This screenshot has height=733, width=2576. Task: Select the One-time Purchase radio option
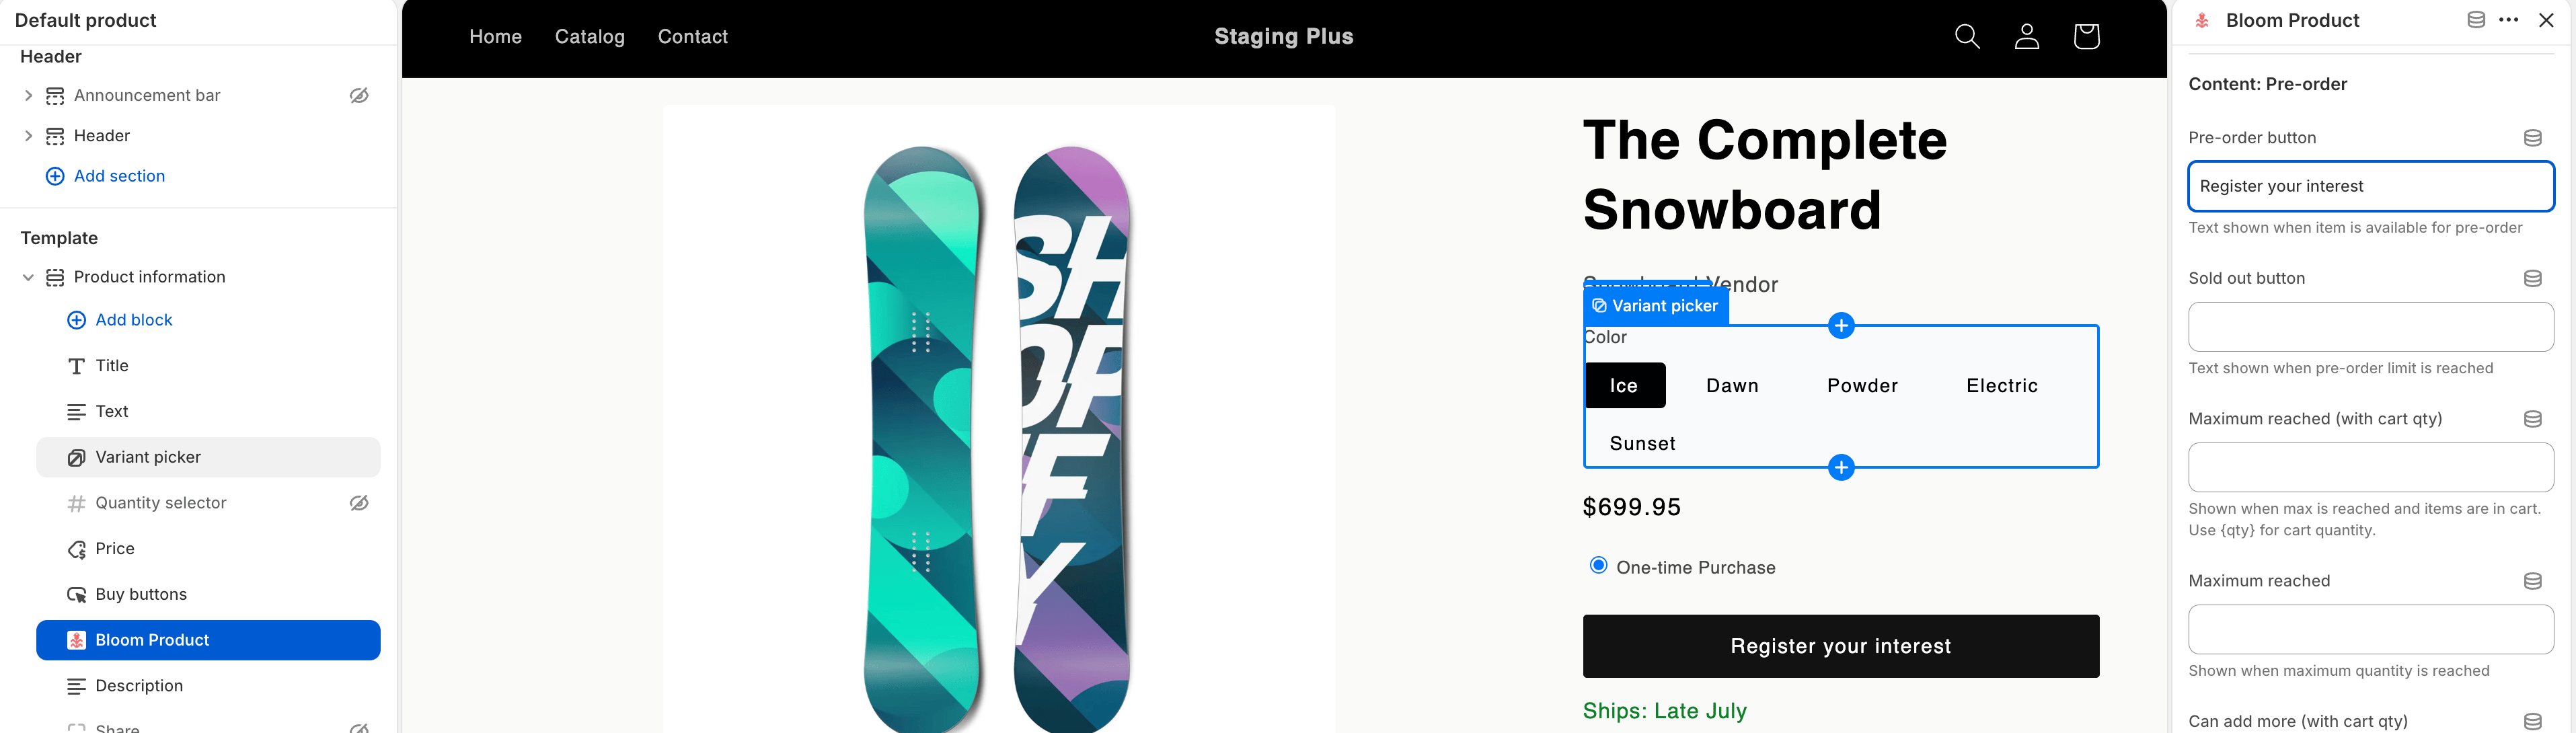pyautogui.click(x=1598, y=566)
